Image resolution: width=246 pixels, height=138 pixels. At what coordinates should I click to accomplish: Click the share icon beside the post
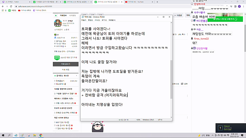click(182, 84)
